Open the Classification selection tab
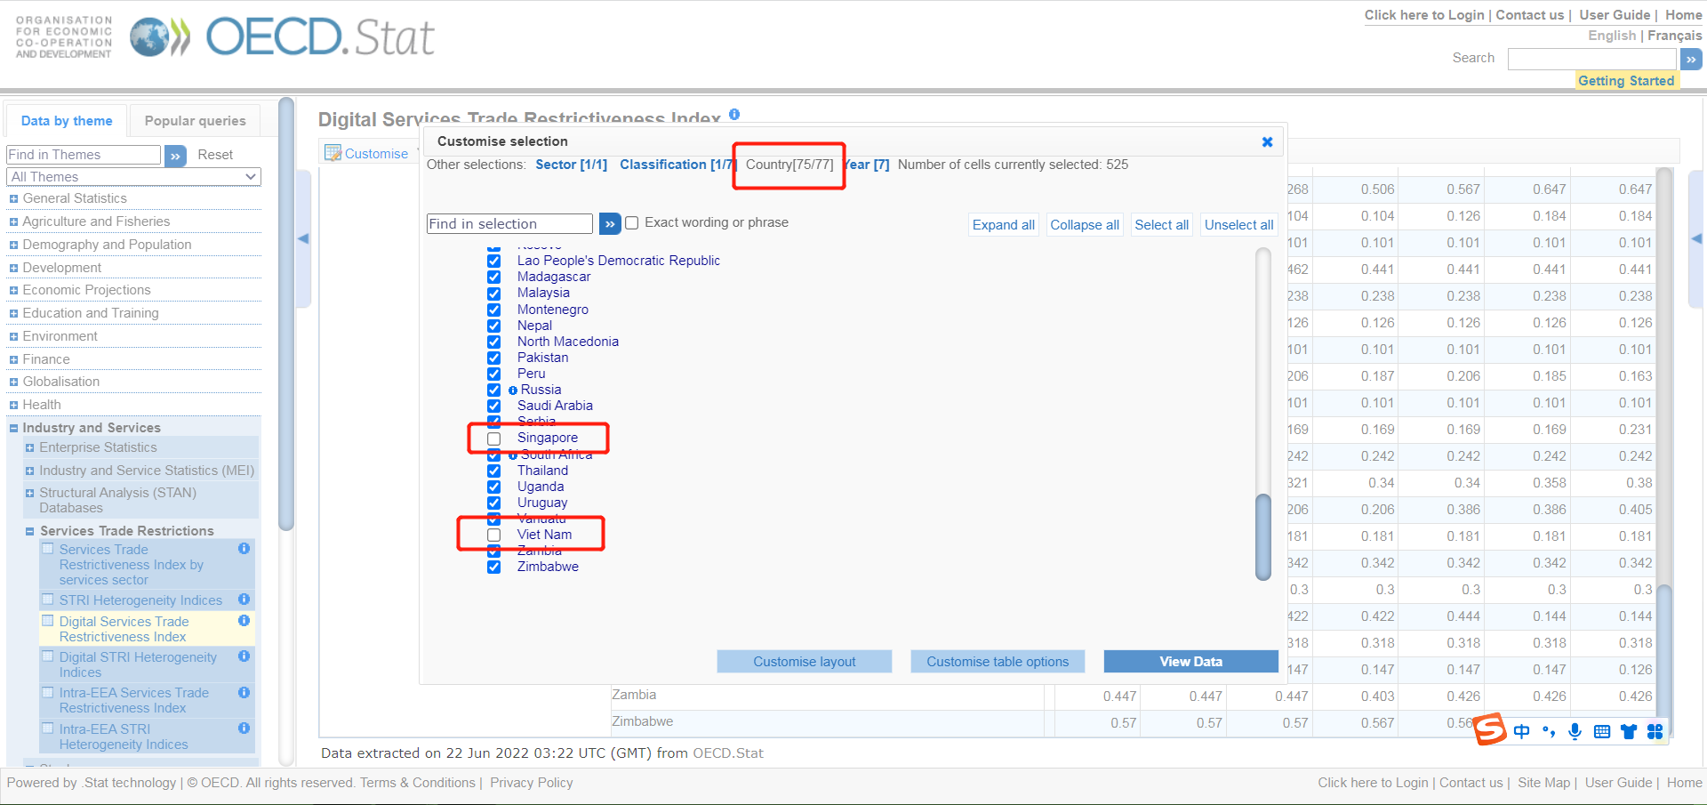This screenshot has height=805, width=1707. 677,165
